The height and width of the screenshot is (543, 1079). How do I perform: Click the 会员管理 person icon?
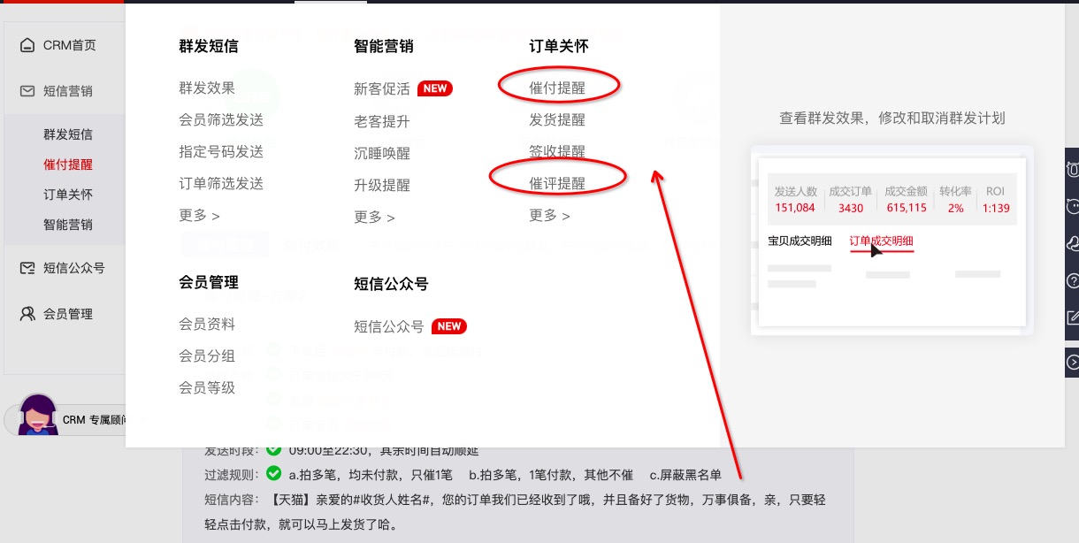(28, 314)
